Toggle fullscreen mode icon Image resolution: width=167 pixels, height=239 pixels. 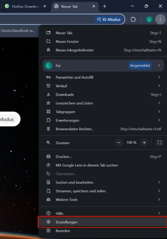(159, 143)
